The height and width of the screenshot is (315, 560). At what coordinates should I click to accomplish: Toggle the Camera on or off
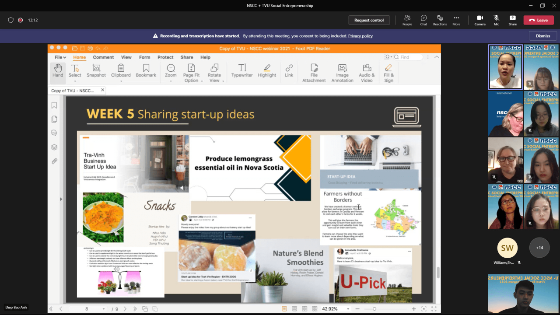[480, 20]
